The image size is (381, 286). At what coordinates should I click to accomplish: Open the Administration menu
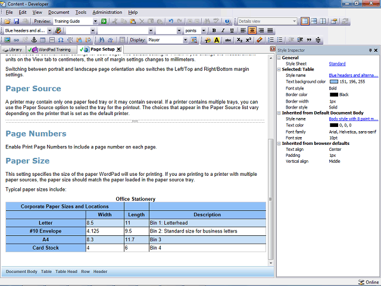click(x=107, y=12)
